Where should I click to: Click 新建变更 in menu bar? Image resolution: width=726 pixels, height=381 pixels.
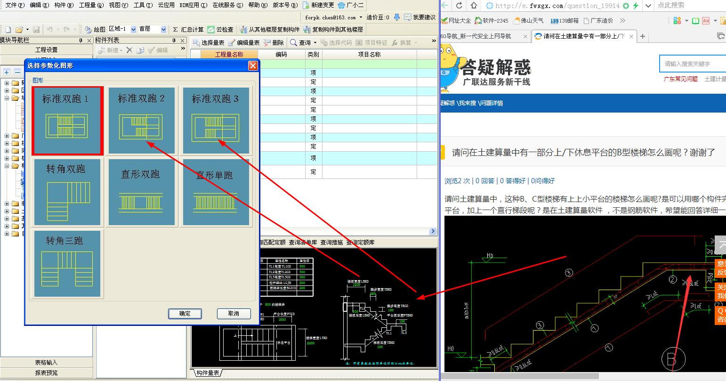click(x=319, y=5)
